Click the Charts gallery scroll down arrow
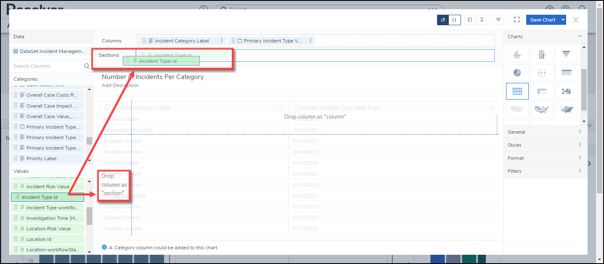Screen dimensions: 604x264 584,121
